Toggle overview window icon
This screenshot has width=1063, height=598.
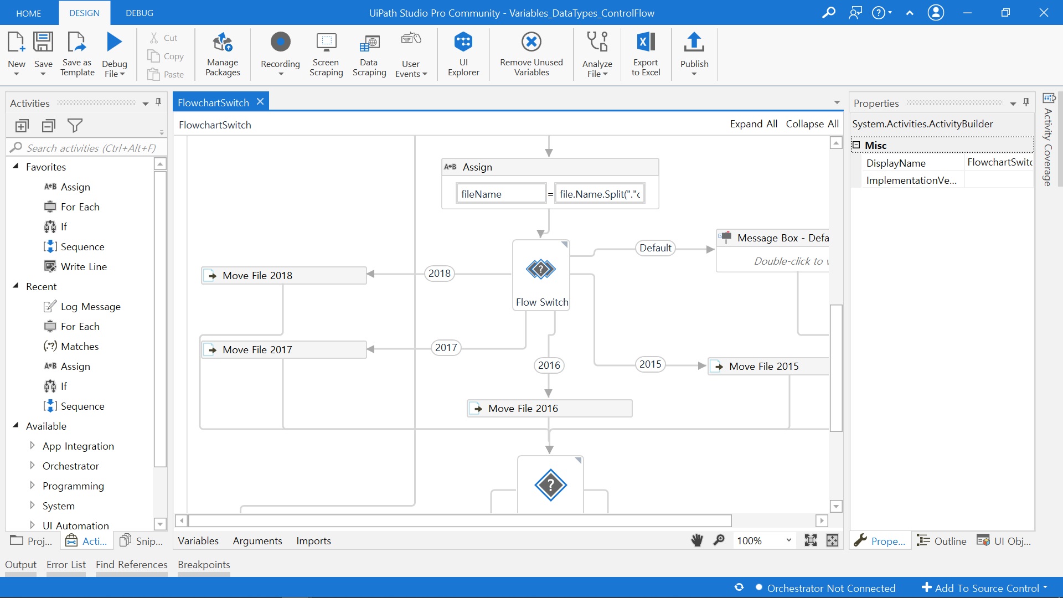pyautogui.click(x=832, y=540)
